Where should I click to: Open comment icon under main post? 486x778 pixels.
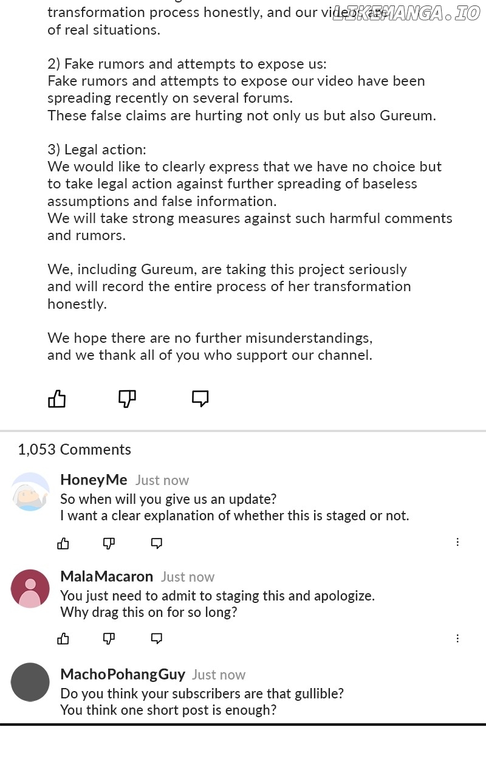tap(200, 399)
